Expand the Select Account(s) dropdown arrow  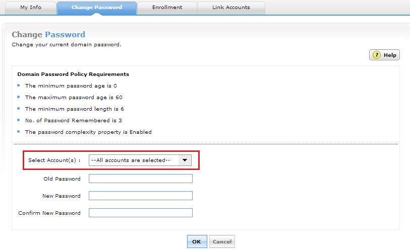point(185,160)
